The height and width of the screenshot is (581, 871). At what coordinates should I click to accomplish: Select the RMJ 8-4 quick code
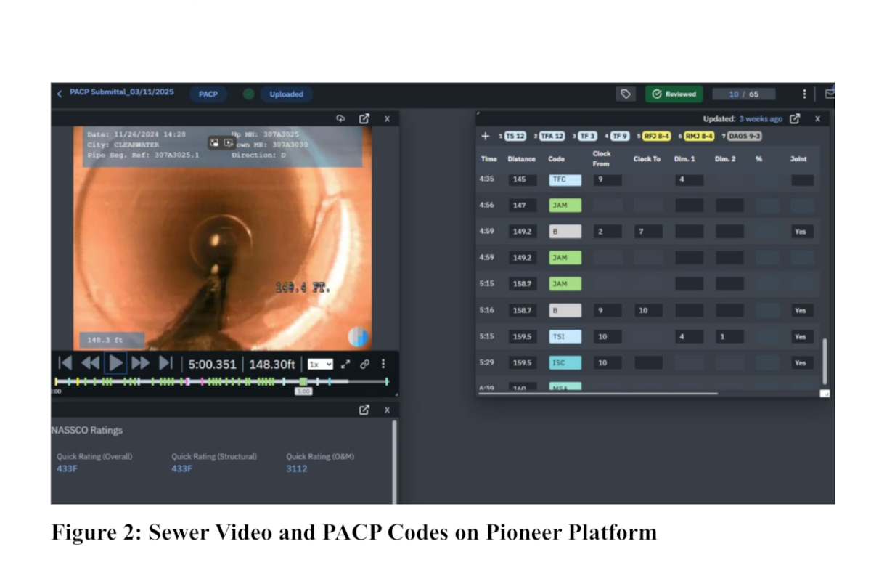point(699,136)
